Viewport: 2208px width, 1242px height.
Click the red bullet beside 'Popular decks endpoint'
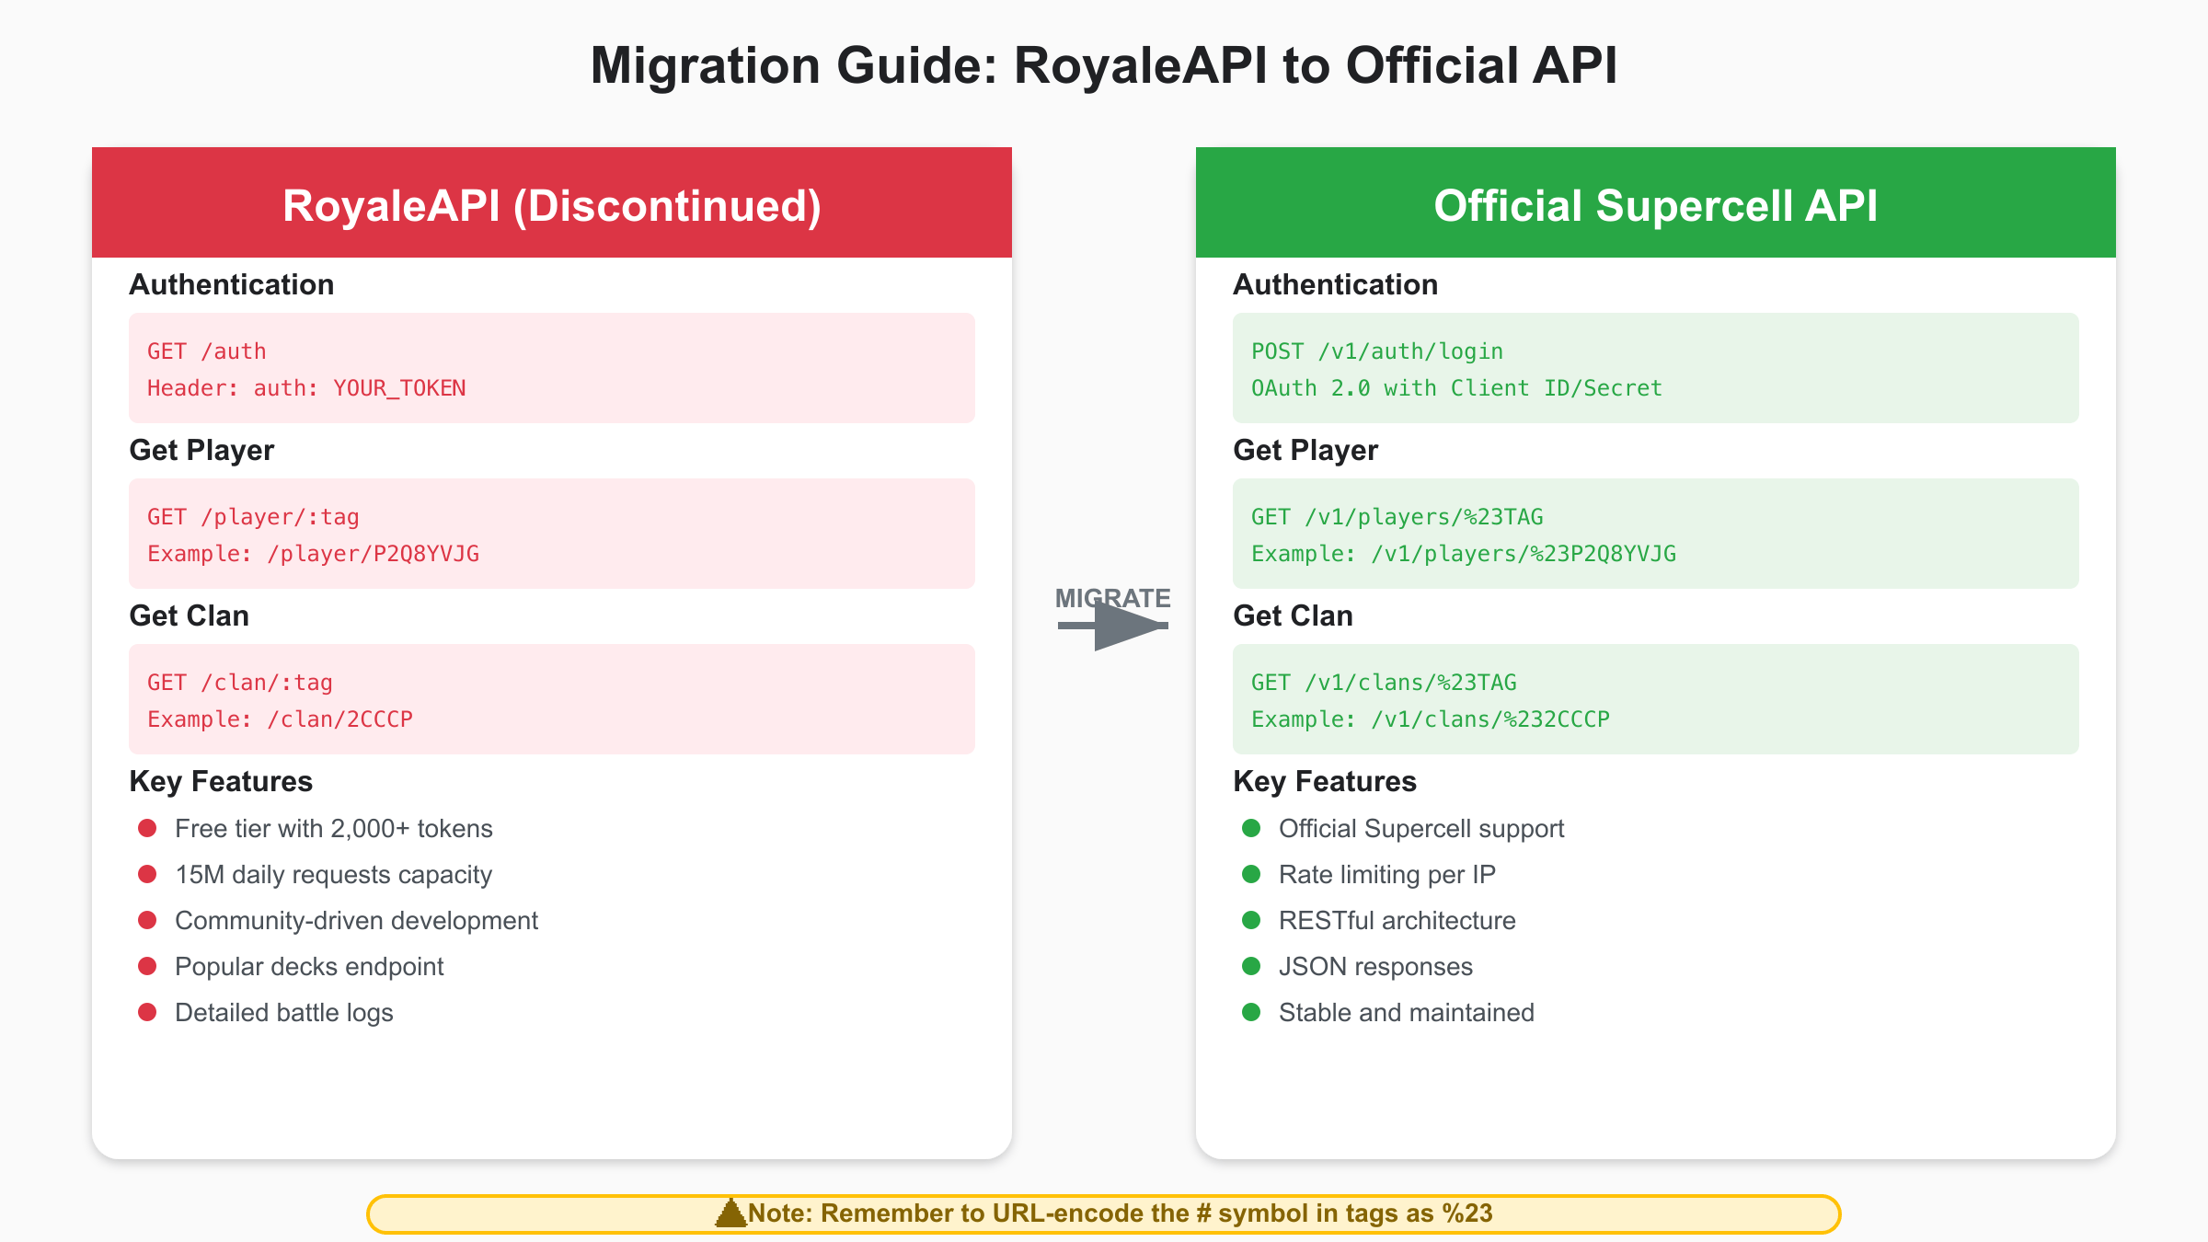click(x=147, y=966)
